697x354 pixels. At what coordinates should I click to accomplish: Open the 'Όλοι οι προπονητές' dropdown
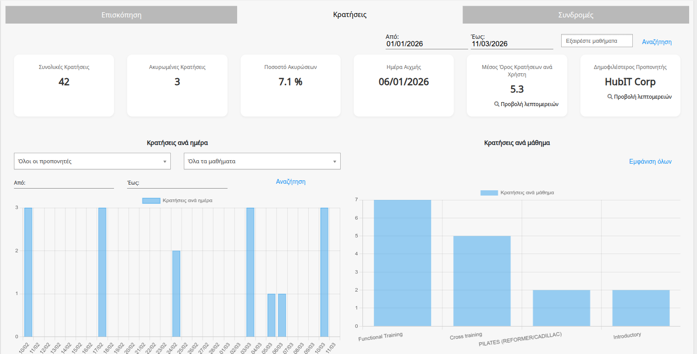point(92,161)
